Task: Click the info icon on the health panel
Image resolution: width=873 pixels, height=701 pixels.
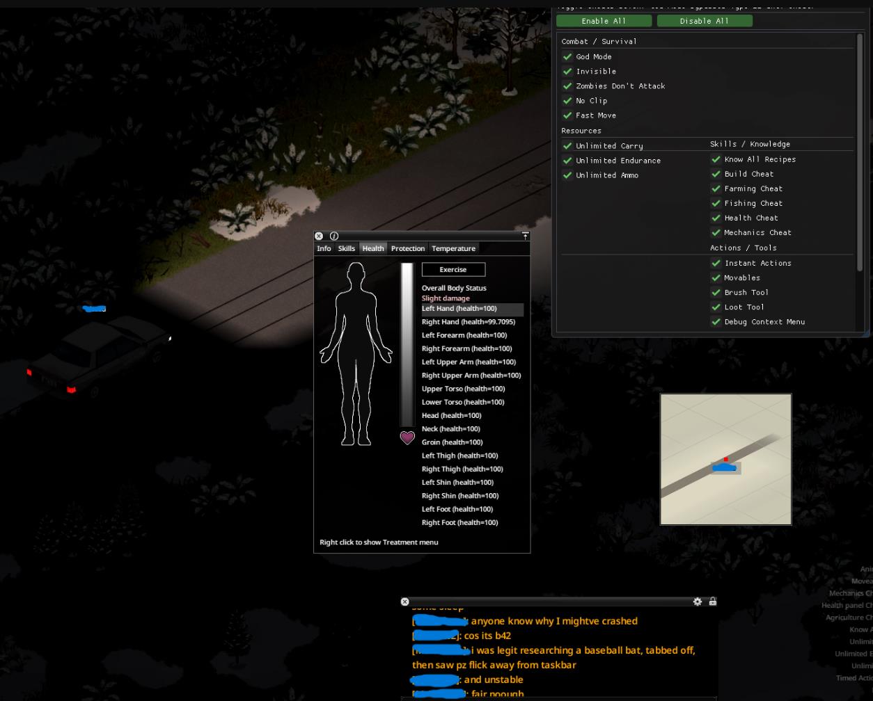Action: pyautogui.click(x=334, y=236)
